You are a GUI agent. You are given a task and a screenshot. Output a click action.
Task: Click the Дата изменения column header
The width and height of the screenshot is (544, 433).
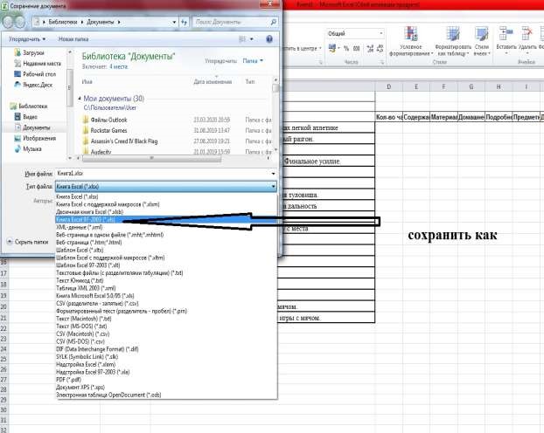coord(213,82)
